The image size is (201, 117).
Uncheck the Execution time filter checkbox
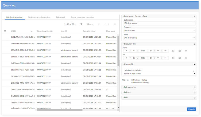pos(195,44)
